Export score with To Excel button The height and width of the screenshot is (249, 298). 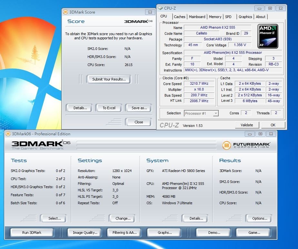point(109,108)
